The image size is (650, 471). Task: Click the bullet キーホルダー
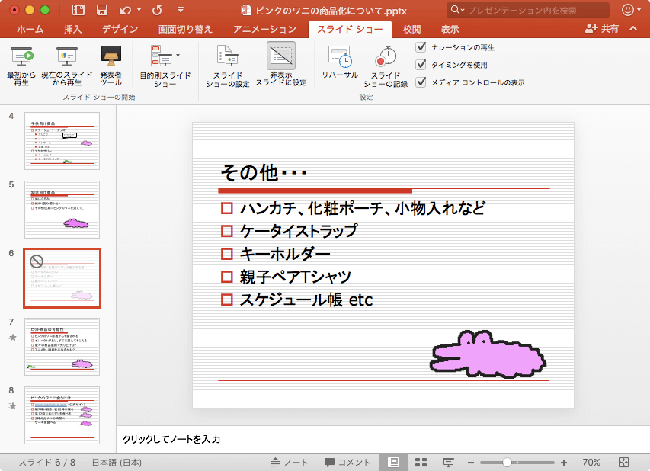point(285,254)
